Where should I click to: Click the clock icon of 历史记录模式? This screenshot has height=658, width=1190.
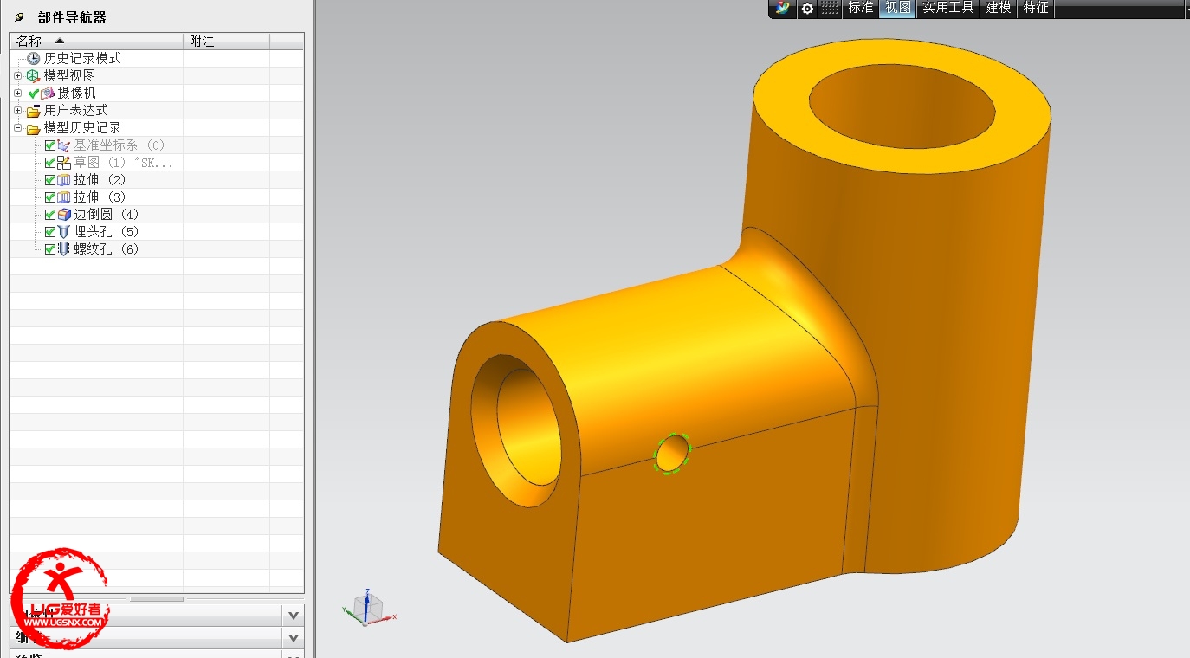34,58
